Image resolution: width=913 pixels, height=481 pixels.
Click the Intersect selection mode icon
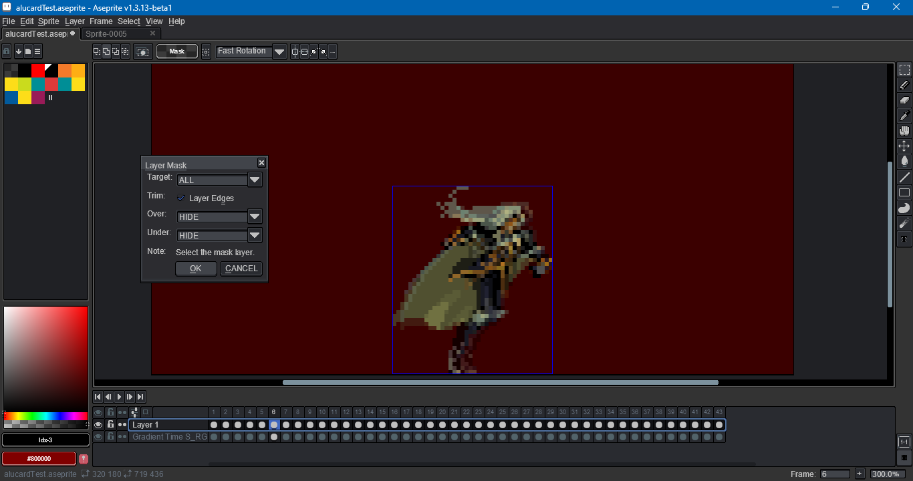pos(125,51)
